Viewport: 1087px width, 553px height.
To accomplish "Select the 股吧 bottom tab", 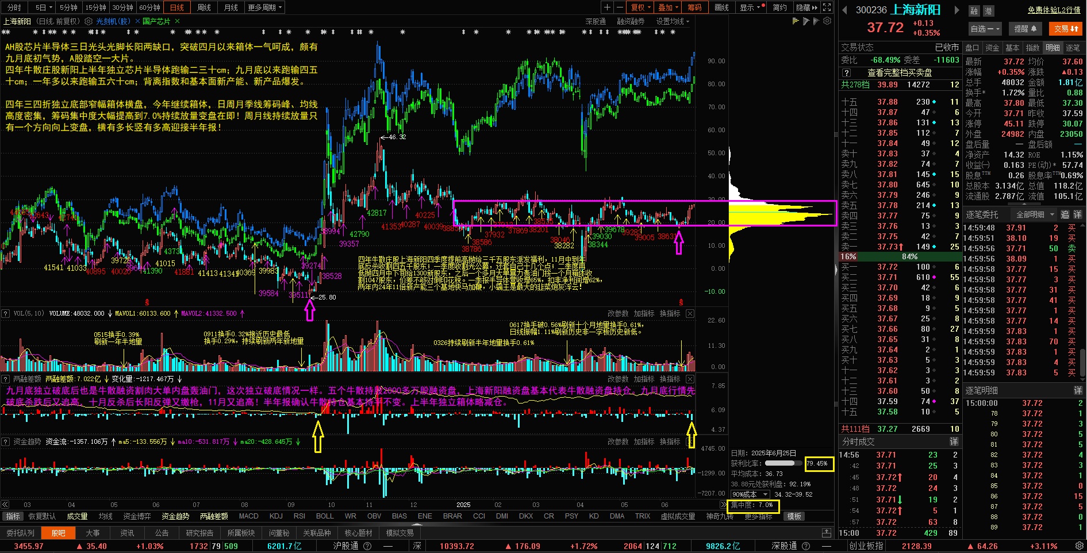I will [x=58, y=533].
